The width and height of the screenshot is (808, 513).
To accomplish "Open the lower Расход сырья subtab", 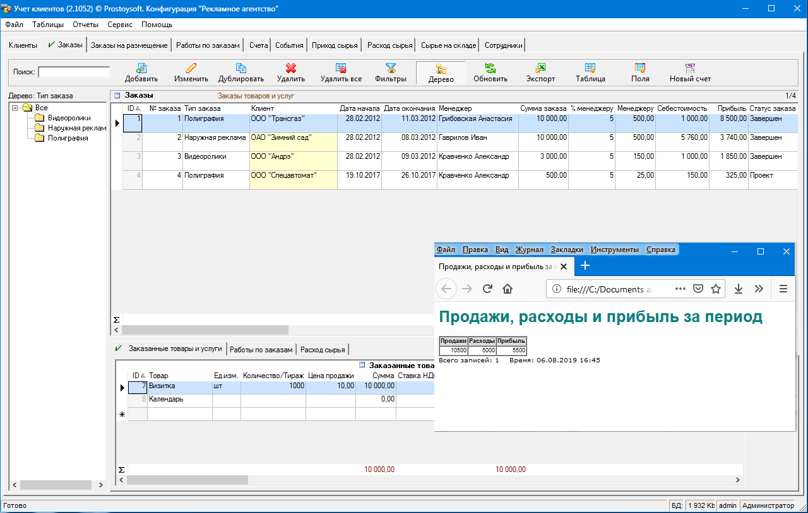I will tap(323, 350).
